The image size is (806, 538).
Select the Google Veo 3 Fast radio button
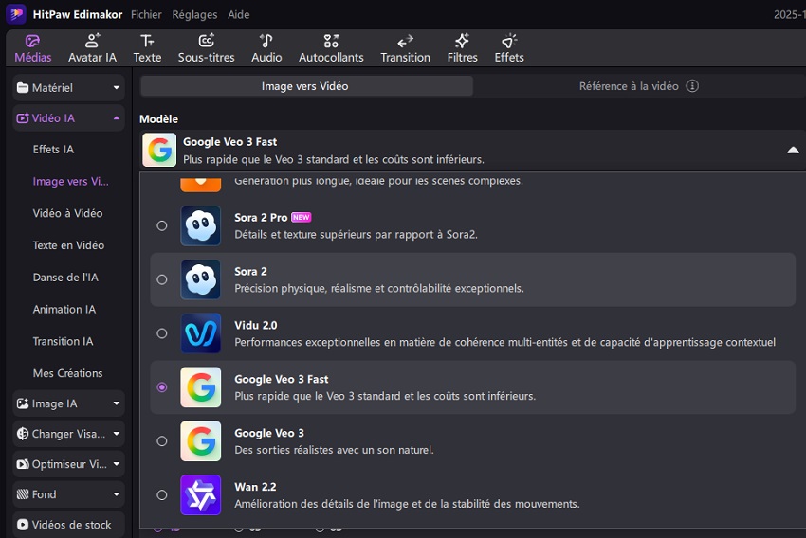[x=162, y=387]
